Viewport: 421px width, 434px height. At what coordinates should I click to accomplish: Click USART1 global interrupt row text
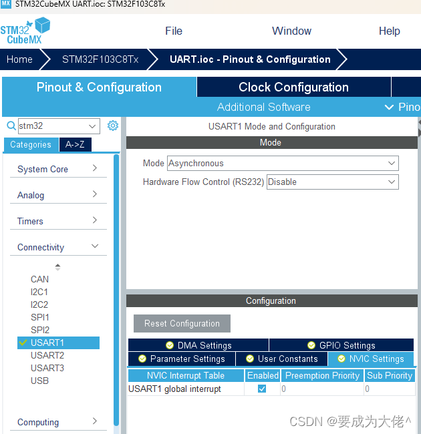(175, 389)
